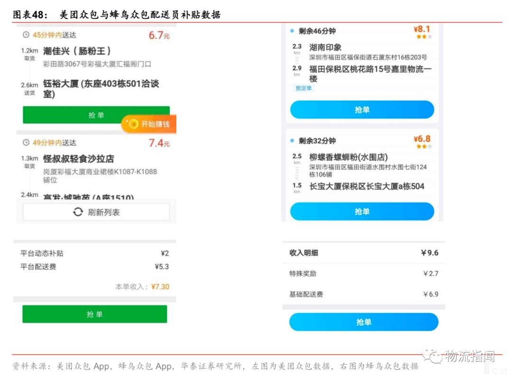Tap blue 抢单 button below 基础配送费
Image resolution: width=512 pixels, height=379 pixels.
(x=364, y=322)
